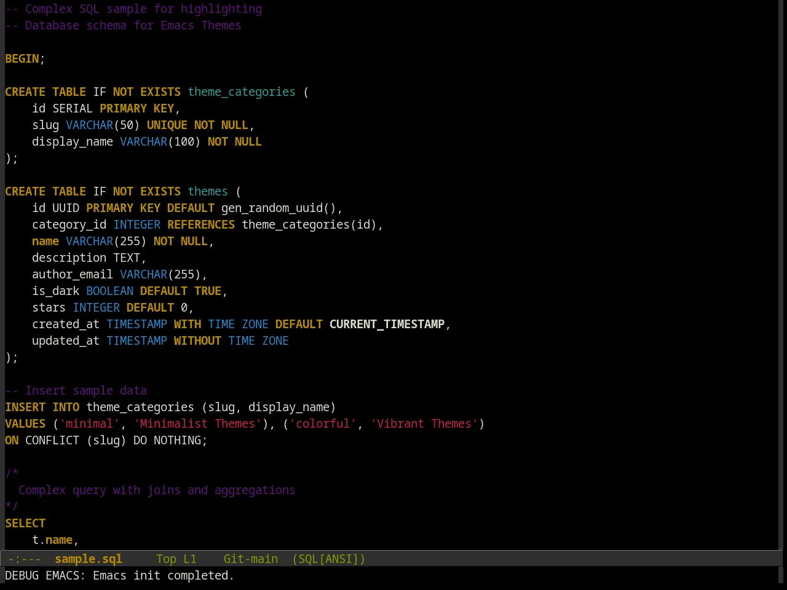Click 'SERIAL' in the id SERIAL PRIMARY KEY line
Screen dimensions: 787x590
[73, 109]
